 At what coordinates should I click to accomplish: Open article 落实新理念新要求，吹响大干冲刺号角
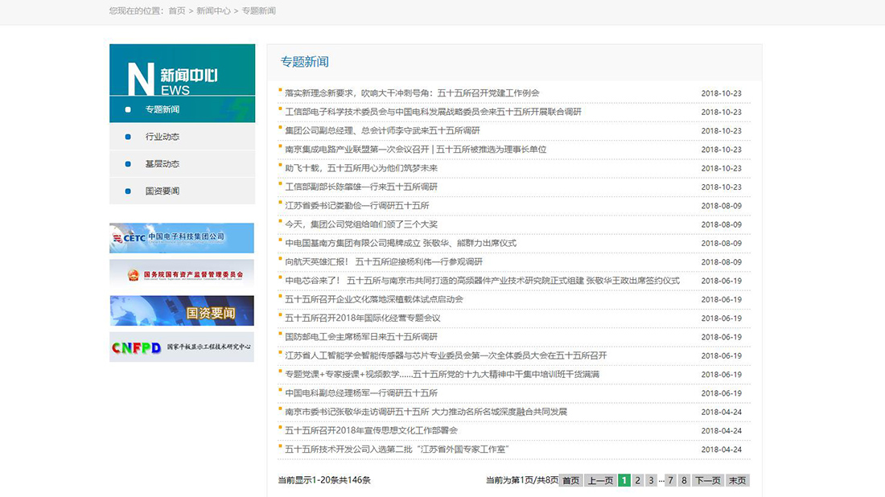(412, 93)
